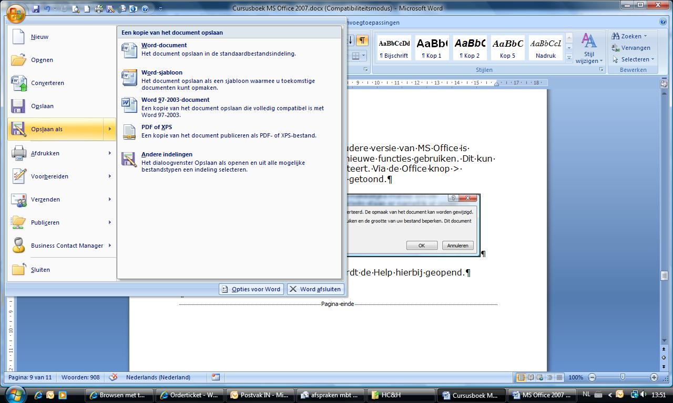
Task: Choose Sluiten in the Office menu
Action: tap(62, 270)
